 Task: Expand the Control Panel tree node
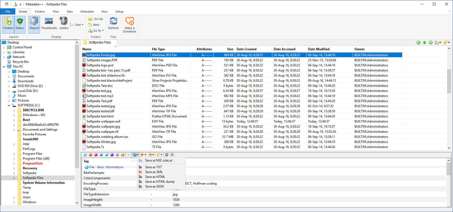coord(4,47)
